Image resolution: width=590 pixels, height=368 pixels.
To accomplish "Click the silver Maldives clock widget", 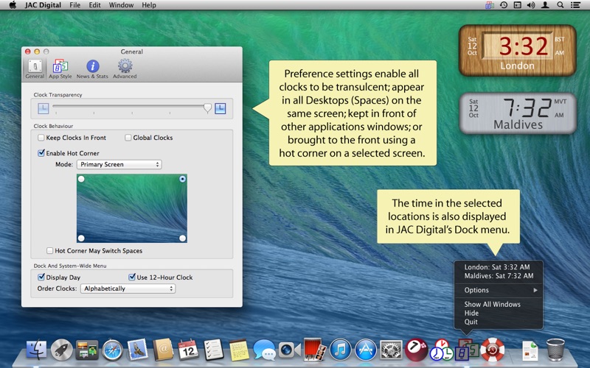I will click(518, 113).
